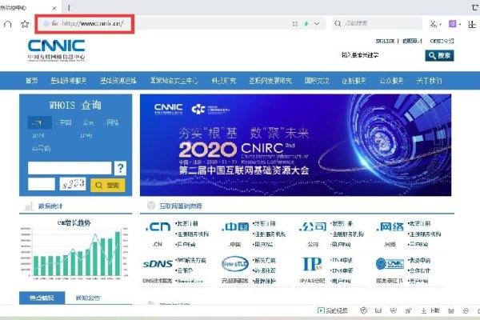Click the IP/AS allocation logo
Viewport: 480px width, 320px height.
point(312,264)
